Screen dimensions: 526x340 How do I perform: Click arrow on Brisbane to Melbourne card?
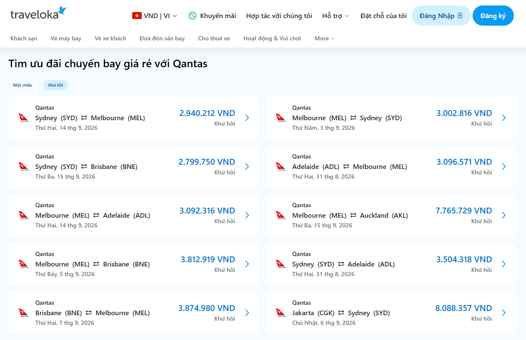coord(247,313)
